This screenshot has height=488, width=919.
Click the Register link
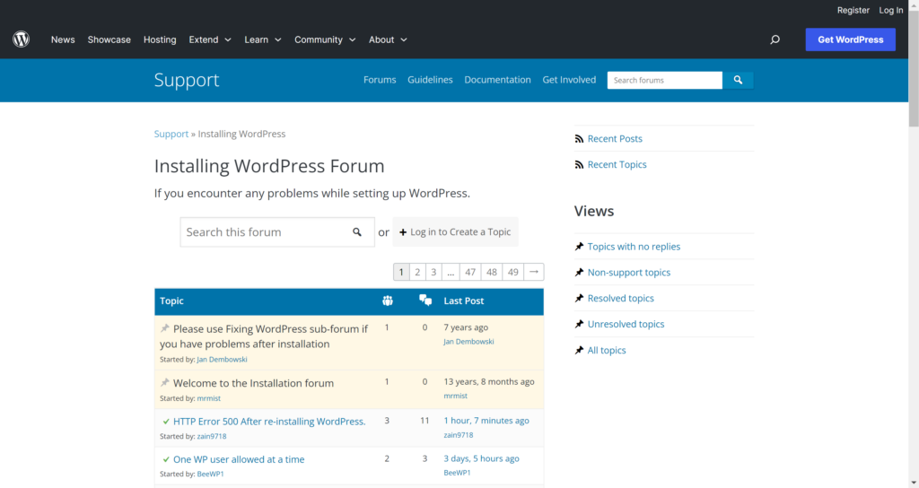853,11
